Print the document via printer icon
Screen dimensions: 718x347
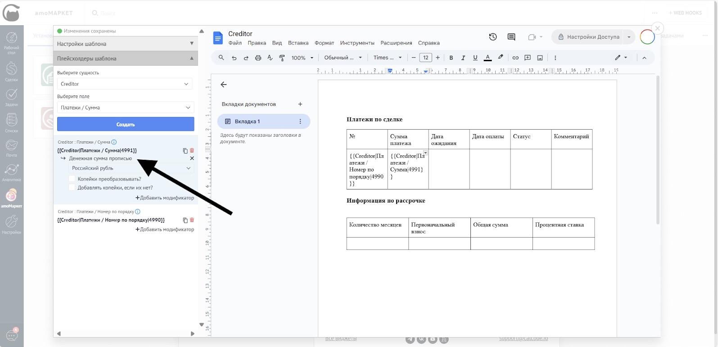(258, 58)
